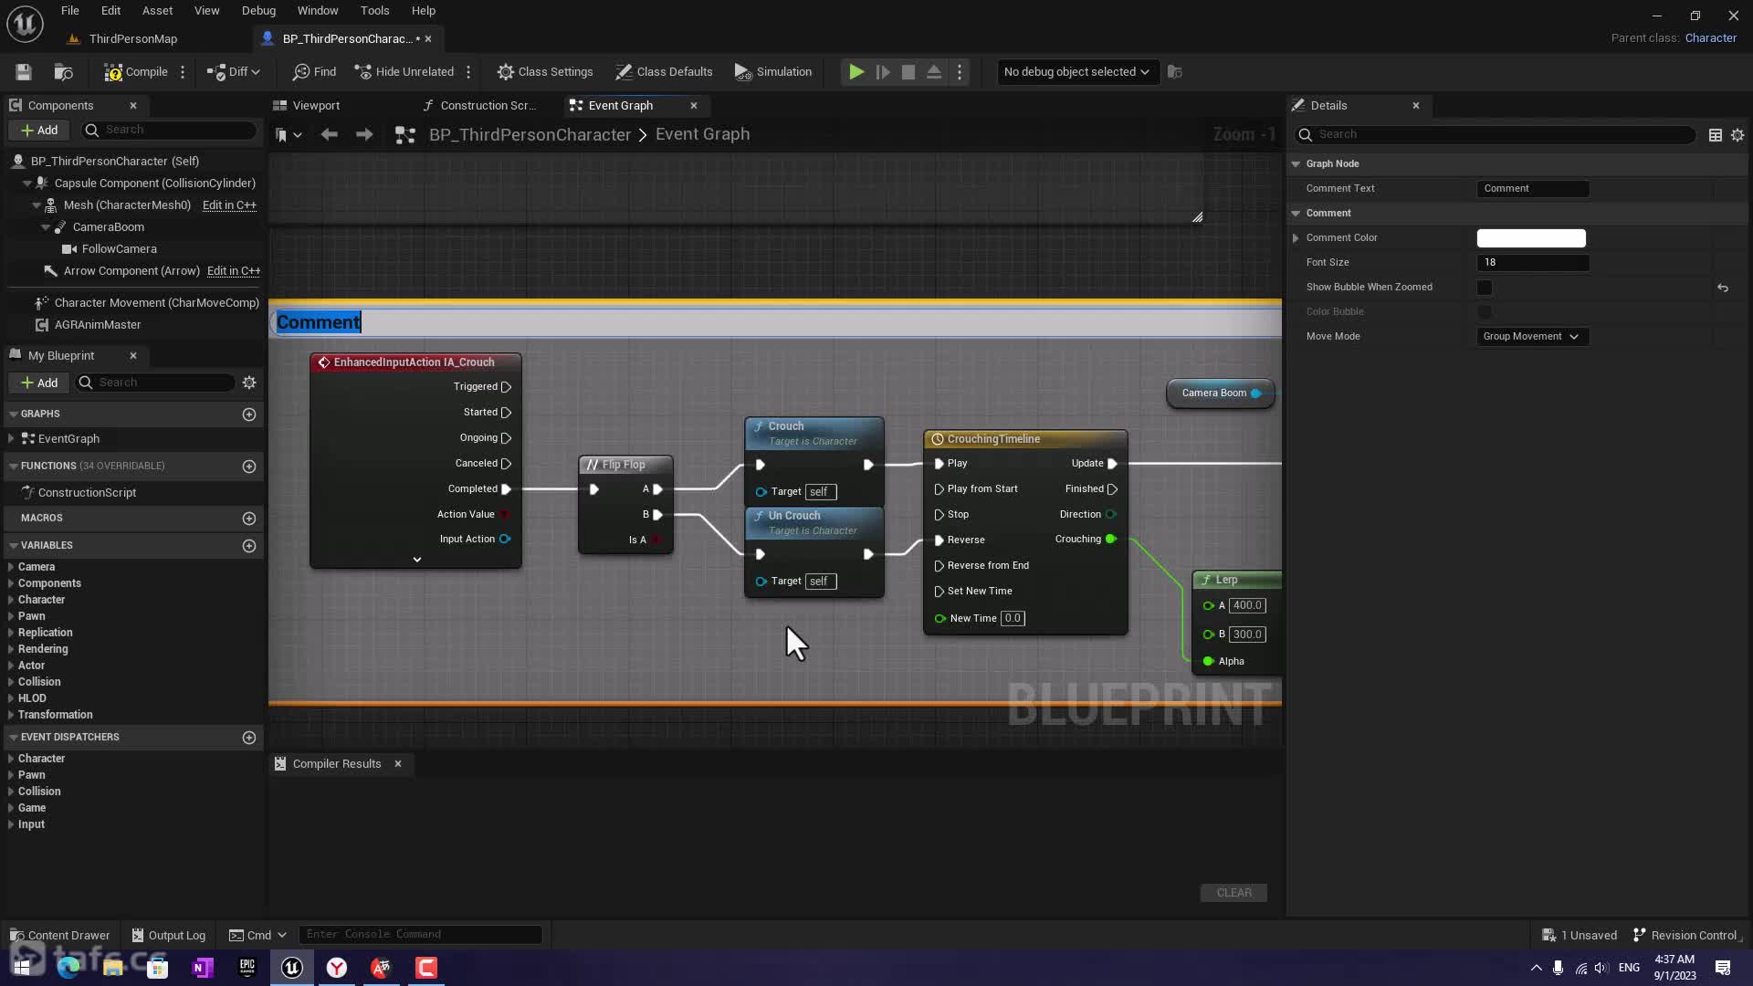Image resolution: width=1753 pixels, height=986 pixels.
Task: Stop the play session
Action: pyautogui.click(x=908, y=72)
